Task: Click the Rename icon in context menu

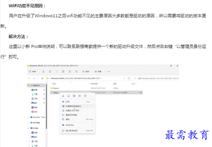Action: [74, 96]
